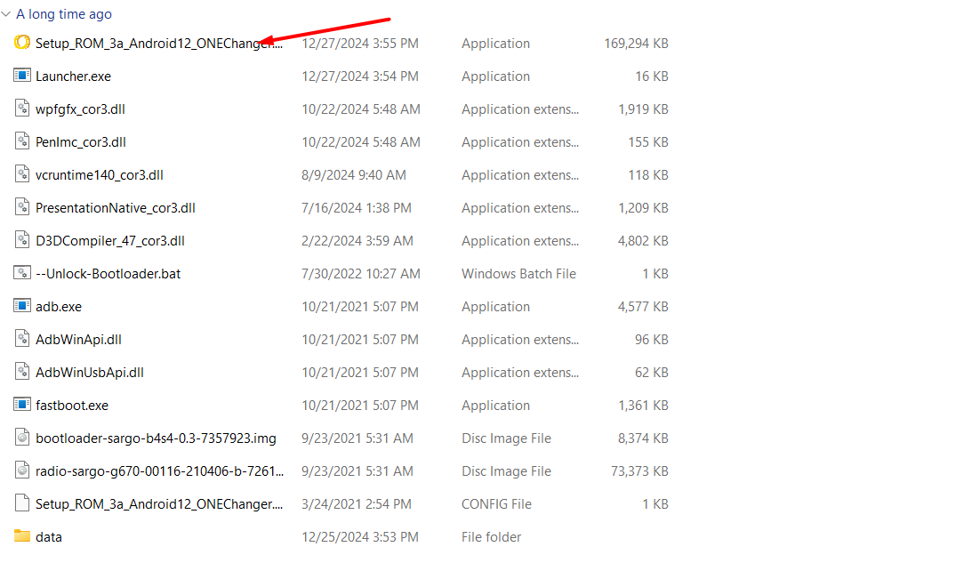Click the --Unlock-Bootloader.bat icon

click(x=22, y=273)
